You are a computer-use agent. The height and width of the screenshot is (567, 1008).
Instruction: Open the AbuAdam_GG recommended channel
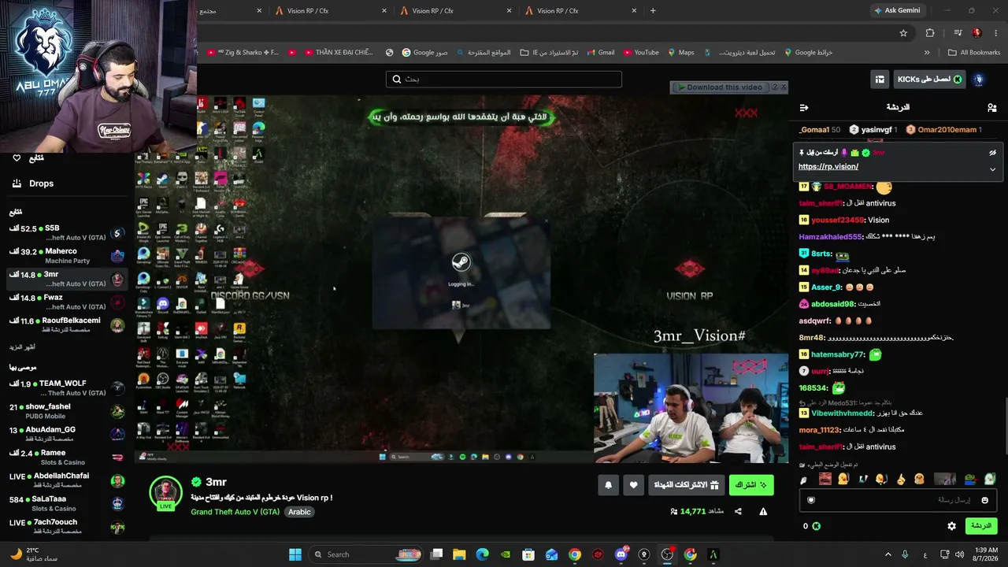pyautogui.click(x=65, y=435)
